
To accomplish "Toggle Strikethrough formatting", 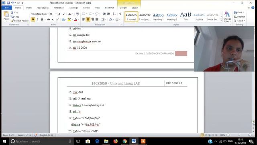I will 49,20.
